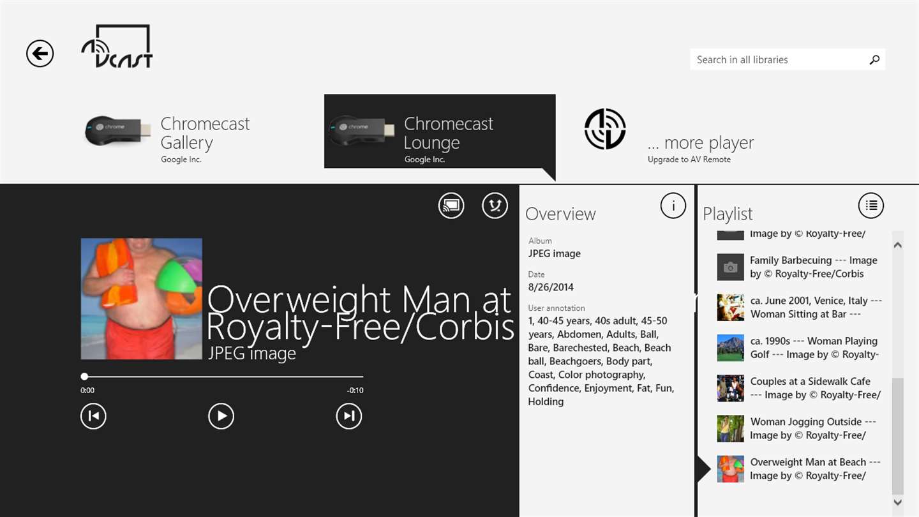Start playback with the play button

tap(221, 416)
